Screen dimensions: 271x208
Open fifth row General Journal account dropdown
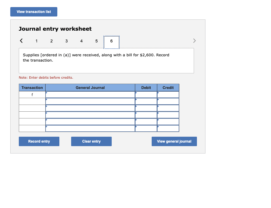click(x=90, y=122)
